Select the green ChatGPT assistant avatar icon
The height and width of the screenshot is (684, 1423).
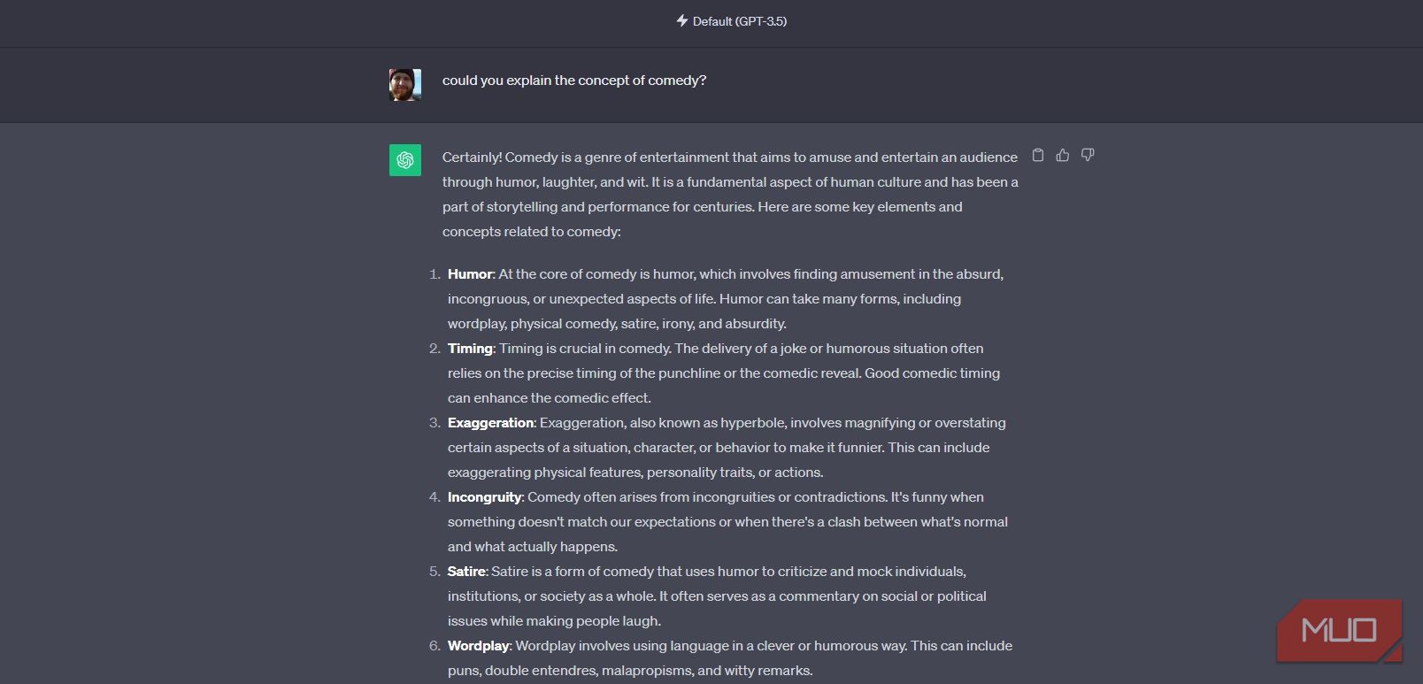click(404, 160)
